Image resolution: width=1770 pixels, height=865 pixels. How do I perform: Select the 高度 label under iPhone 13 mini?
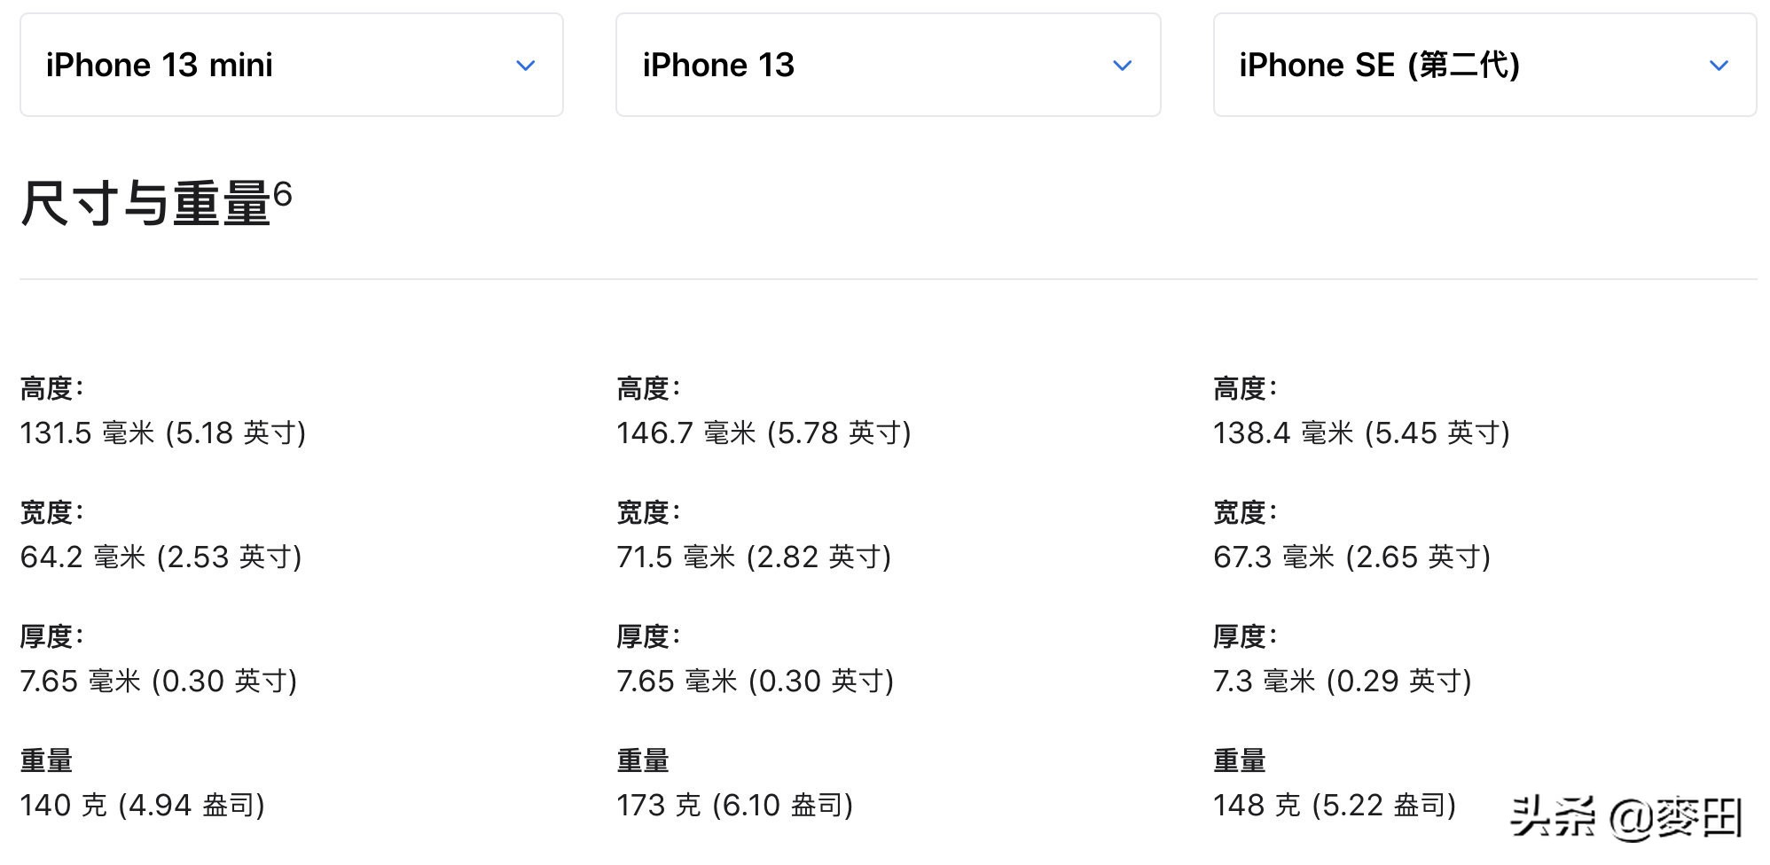tap(51, 387)
